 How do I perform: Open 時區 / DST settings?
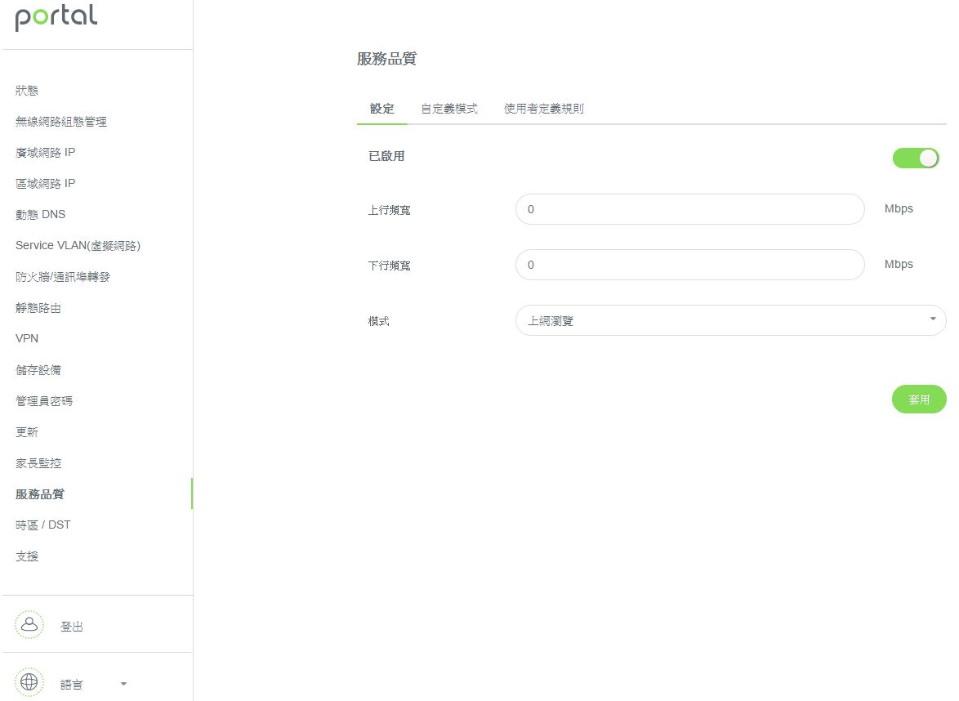[42, 525]
